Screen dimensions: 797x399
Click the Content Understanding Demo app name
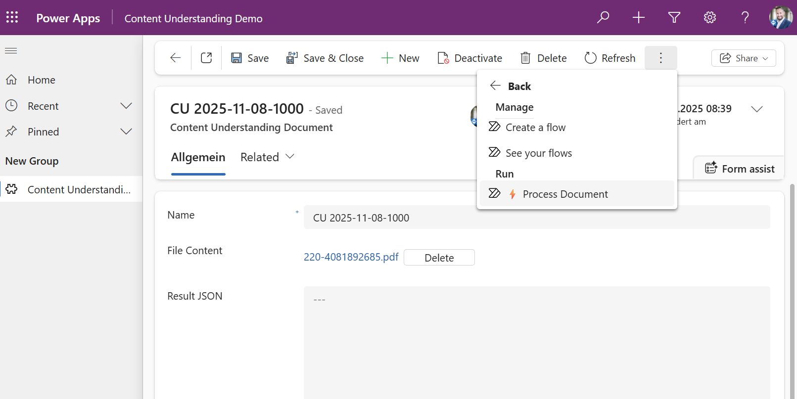coord(193,18)
